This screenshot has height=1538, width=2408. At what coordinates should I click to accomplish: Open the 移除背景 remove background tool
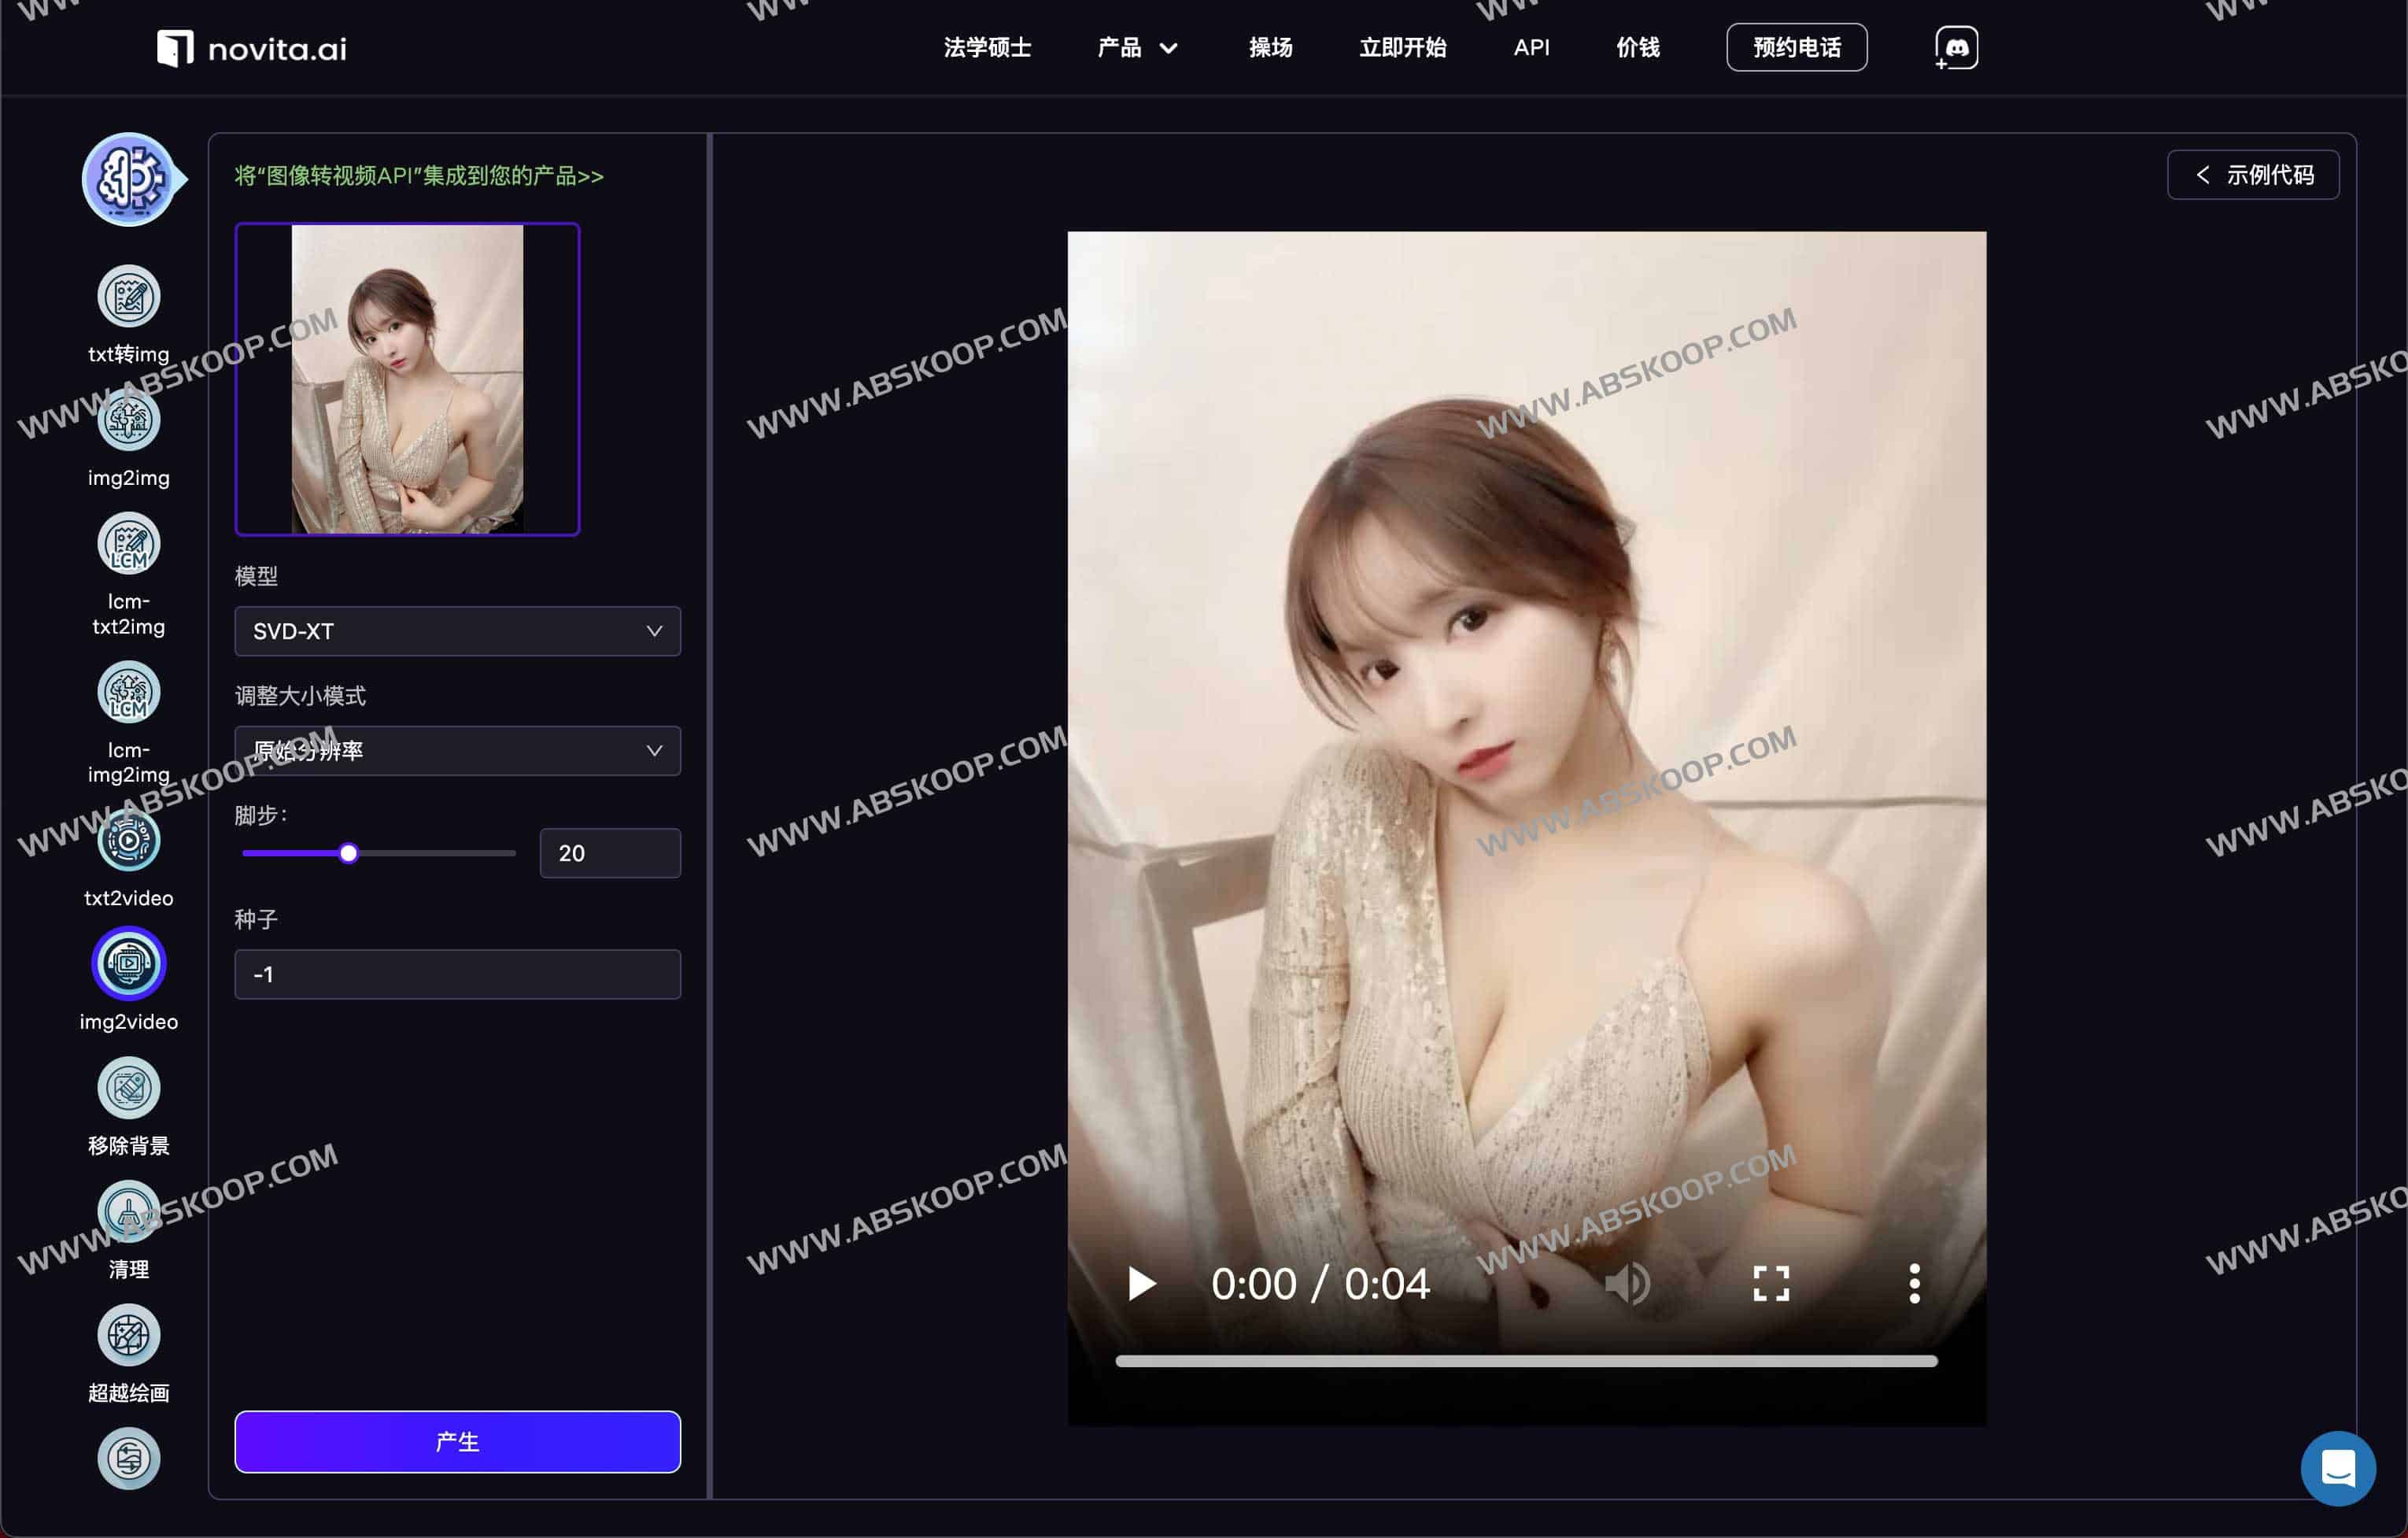[128, 1088]
